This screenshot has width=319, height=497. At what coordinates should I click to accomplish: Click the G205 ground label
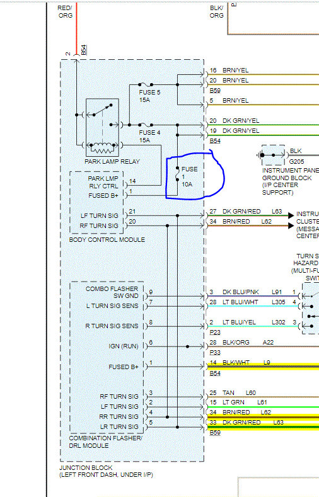pyautogui.click(x=296, y=161)
